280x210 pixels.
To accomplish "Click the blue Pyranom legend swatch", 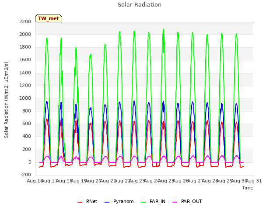I will tap(107, 202).
